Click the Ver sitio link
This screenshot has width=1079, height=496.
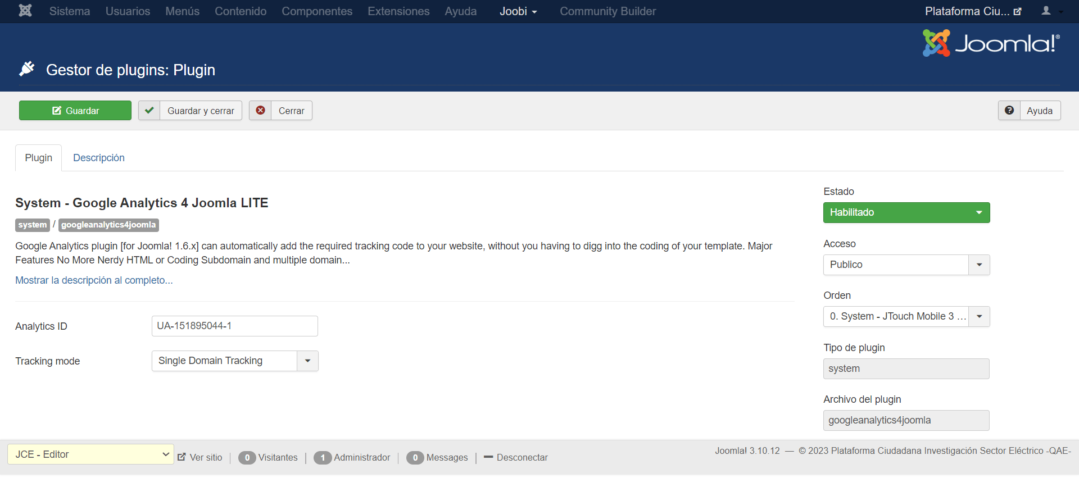206,458
